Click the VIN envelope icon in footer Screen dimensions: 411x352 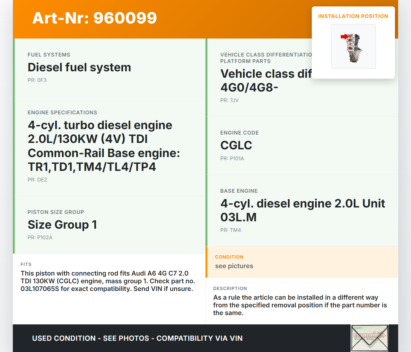point(370,338)
